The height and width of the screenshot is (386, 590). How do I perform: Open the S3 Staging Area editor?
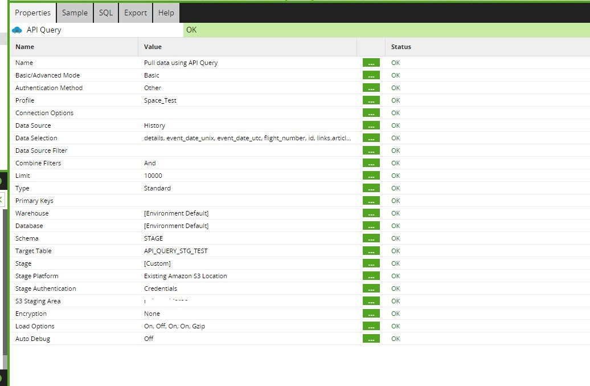pos(371,301)
